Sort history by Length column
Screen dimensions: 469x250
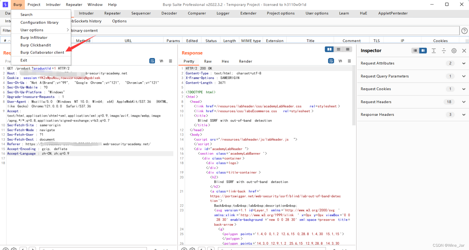pyautogui.click(x=229, y=41)
